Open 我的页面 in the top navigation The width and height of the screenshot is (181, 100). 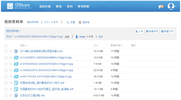tap(45, 6)
